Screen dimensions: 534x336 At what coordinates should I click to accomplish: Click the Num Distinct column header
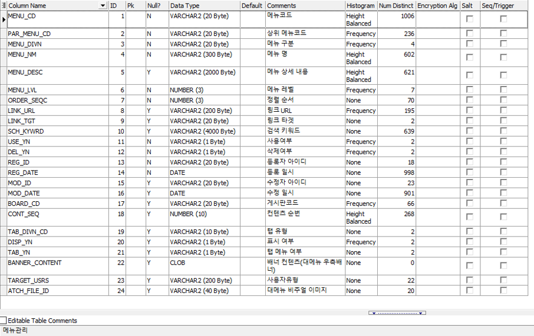tap(397, 5)
